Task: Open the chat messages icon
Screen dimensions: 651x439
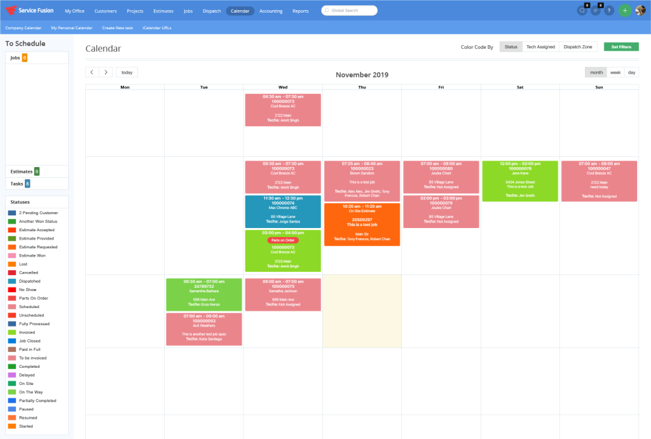Action: (582, 11)
